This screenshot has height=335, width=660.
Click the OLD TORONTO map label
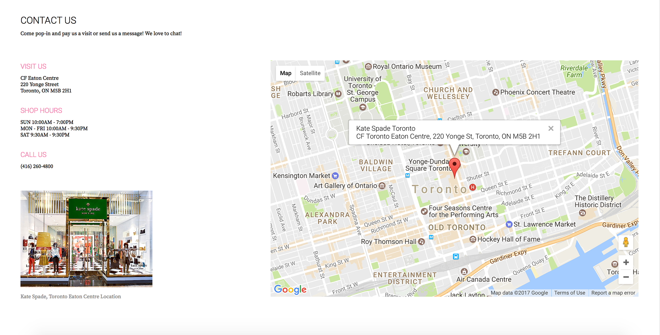click(457, 227)
